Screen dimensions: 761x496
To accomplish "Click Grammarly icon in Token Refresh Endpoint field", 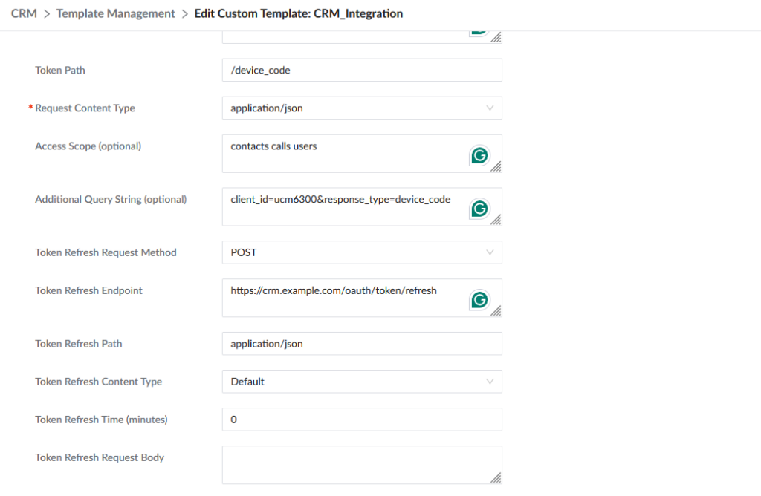I will click(479, 300).
